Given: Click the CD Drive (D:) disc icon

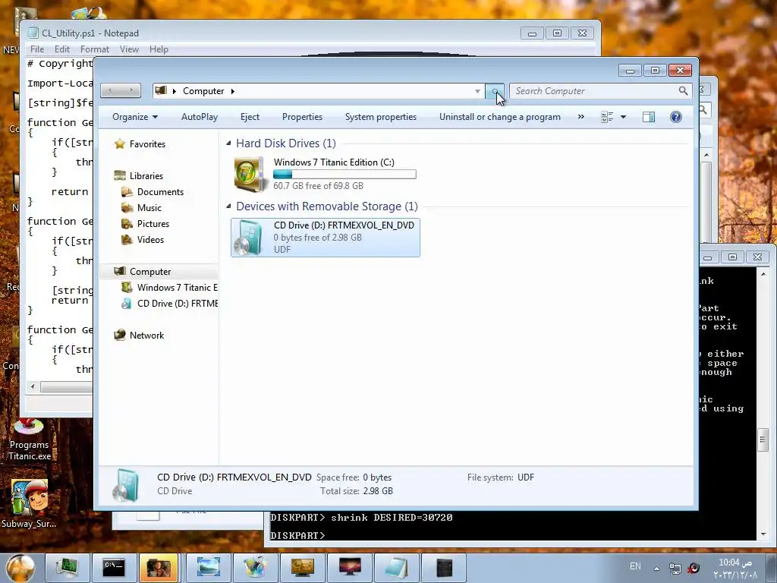Looking at the screenshot, I should point(250,237).
